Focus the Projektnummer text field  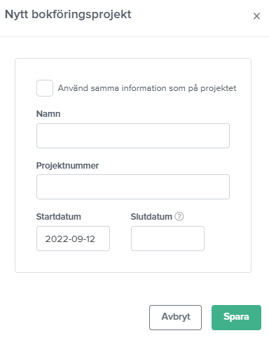tap(133, 187)
